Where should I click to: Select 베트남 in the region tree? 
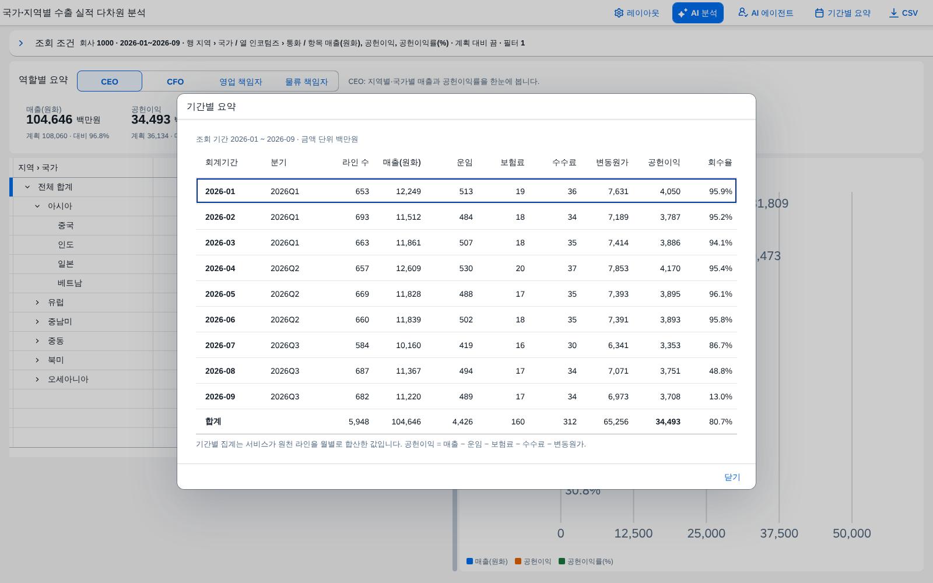[70, 283]
